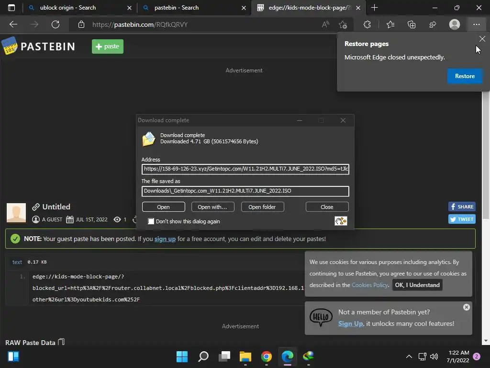The height and width of the screenshot is (368, 490).
Task: Open the notification badge showing 2
Action: 477,356
